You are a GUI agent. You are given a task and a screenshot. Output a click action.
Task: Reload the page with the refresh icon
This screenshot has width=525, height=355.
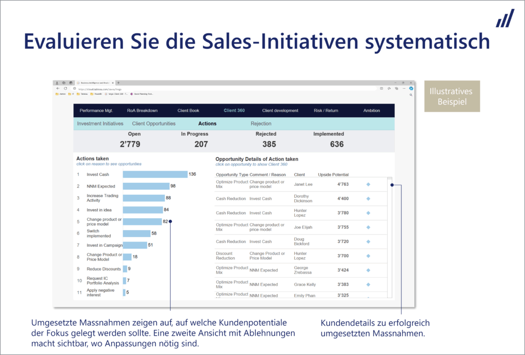click(65, 88)
